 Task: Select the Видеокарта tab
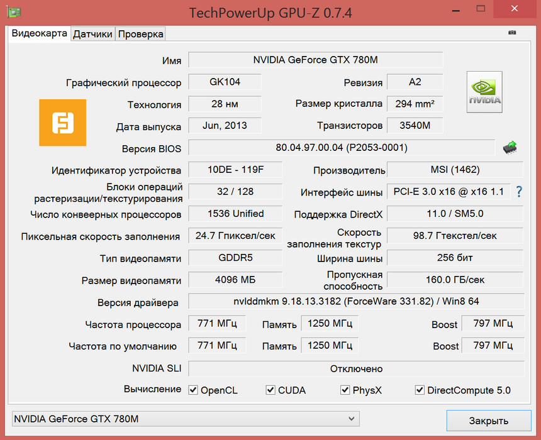pyautogui.click(x=38, y=34)
